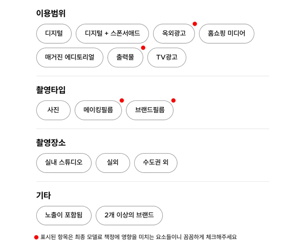Choose 사진 as shooting type
The height and width of the screenshot is (249, 302).
pos(53,110)
